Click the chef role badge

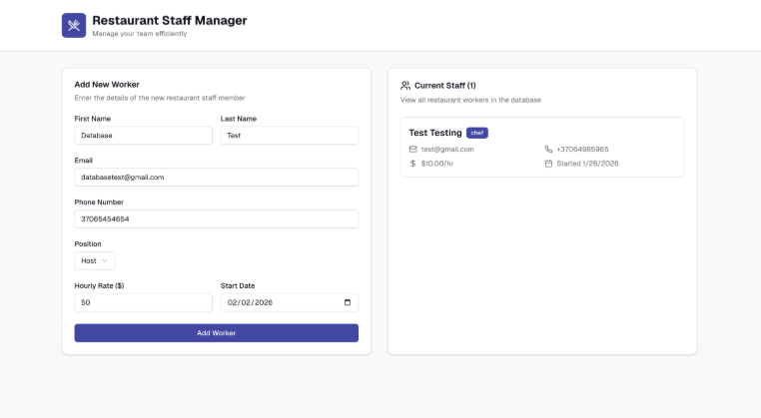pos(477,133)
